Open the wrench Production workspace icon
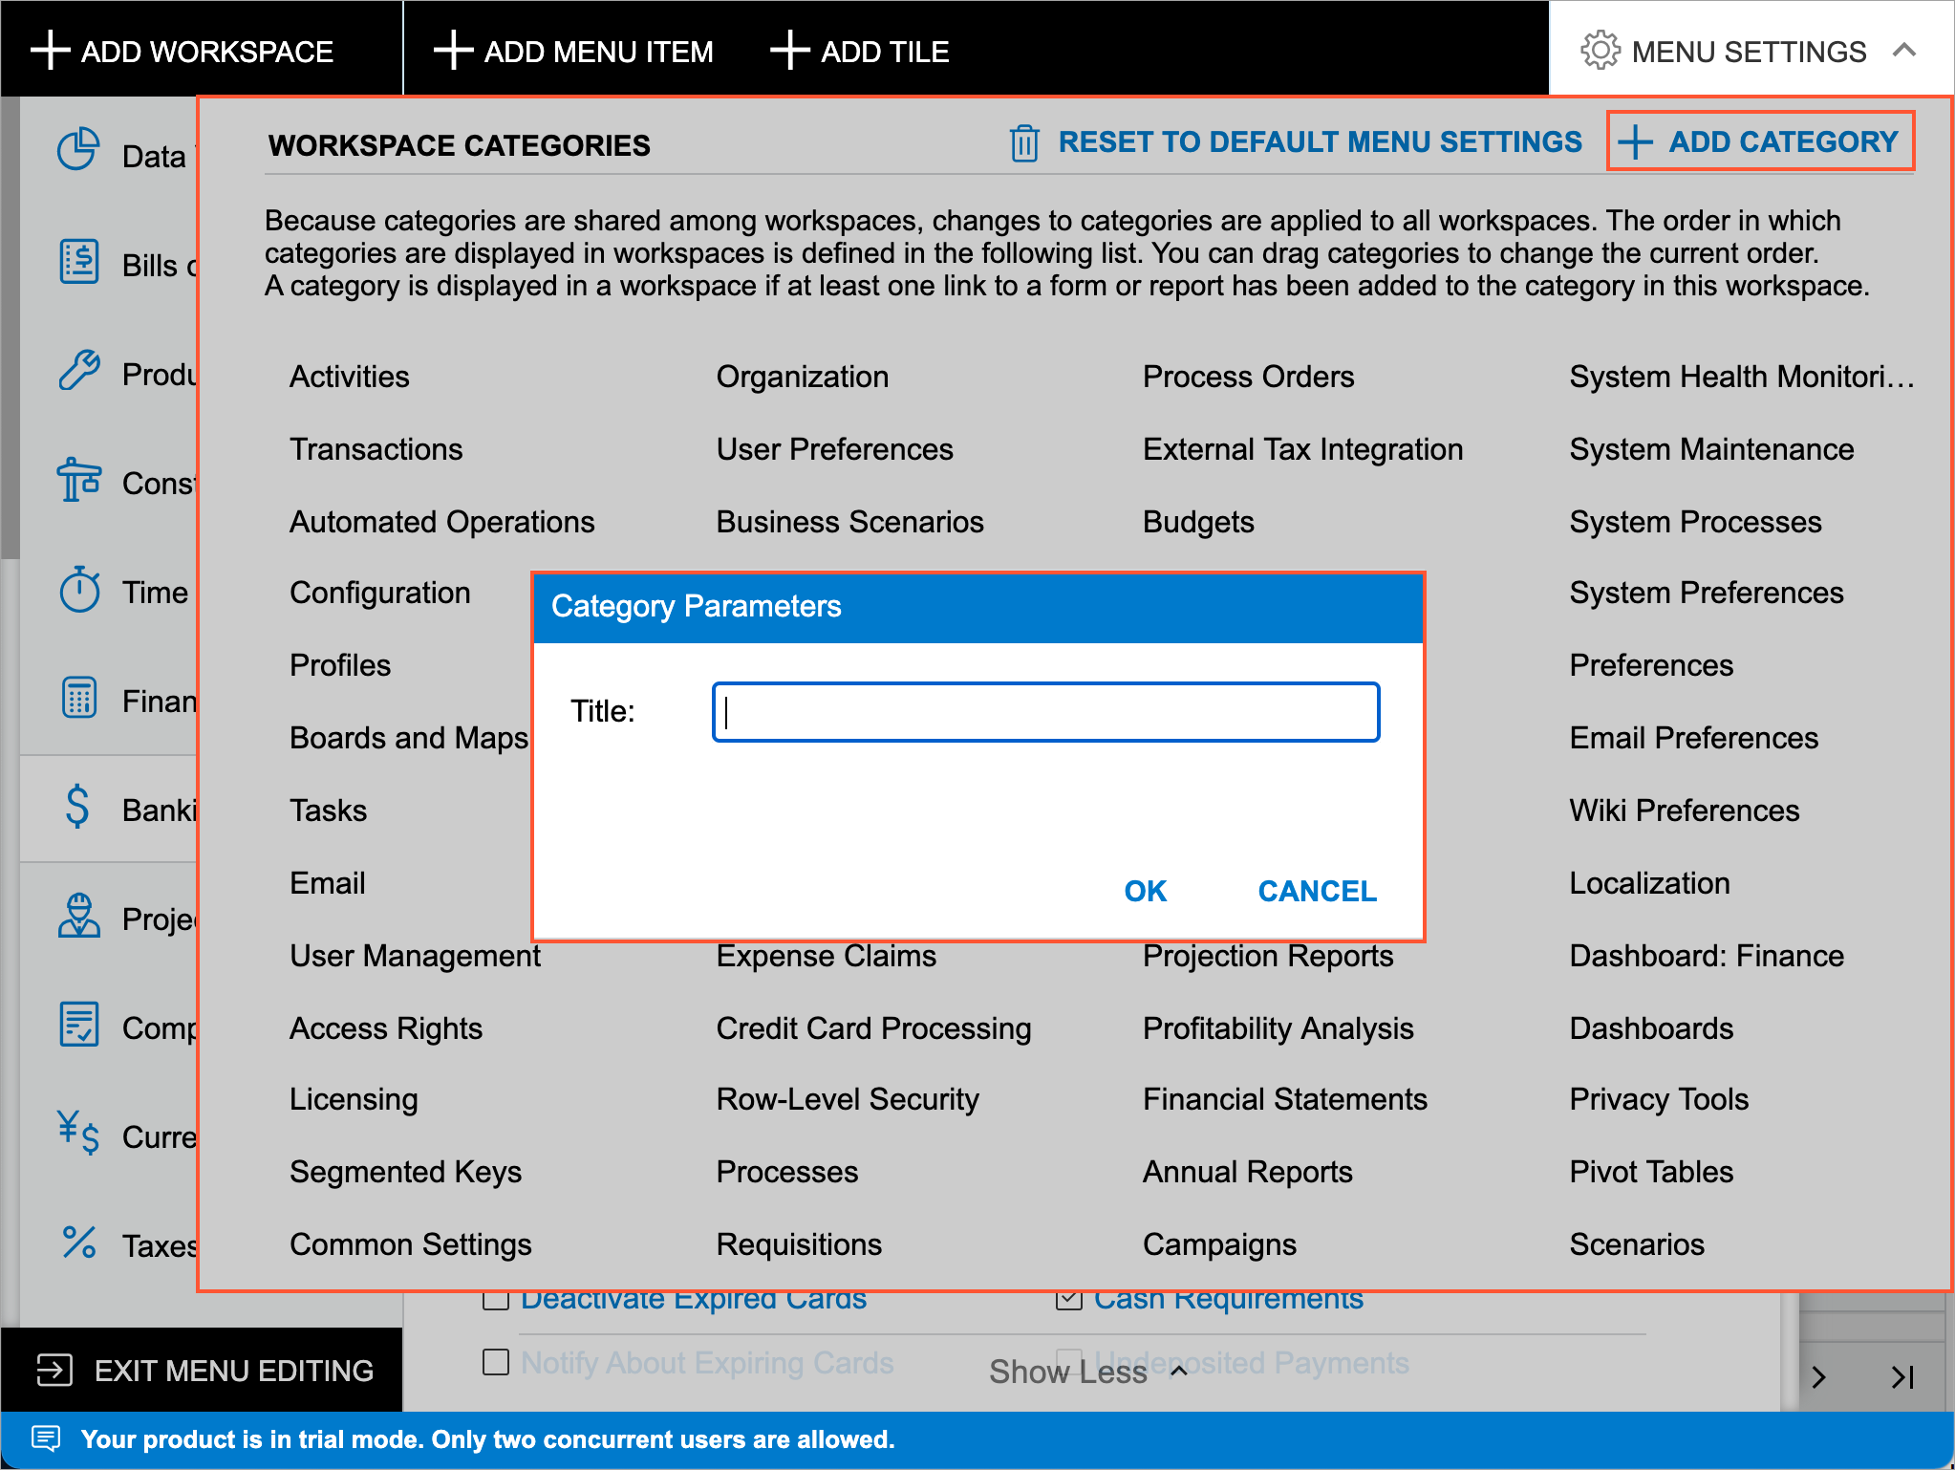1955x1470 pixels. coord(78,371)
